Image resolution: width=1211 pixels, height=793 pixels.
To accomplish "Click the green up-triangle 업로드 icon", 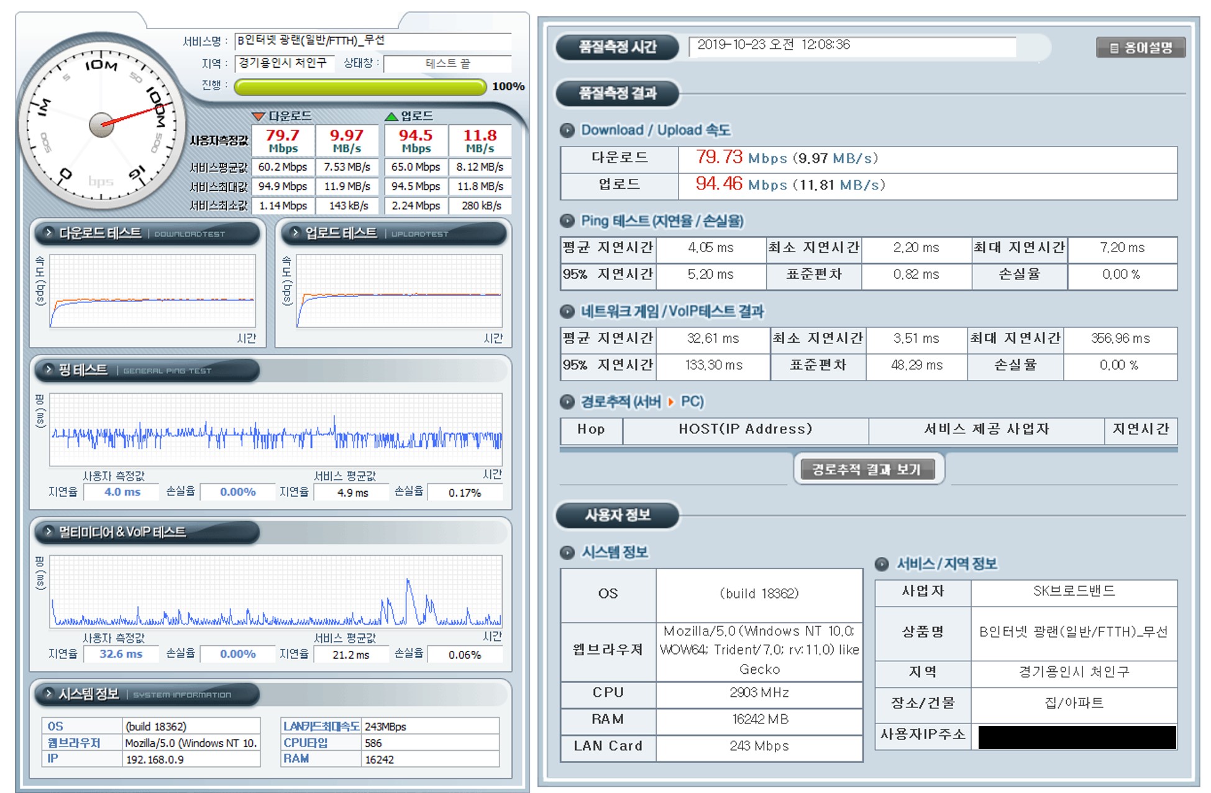I will coord(391,116).
